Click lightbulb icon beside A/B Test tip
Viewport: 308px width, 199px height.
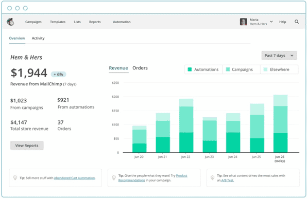212,178
